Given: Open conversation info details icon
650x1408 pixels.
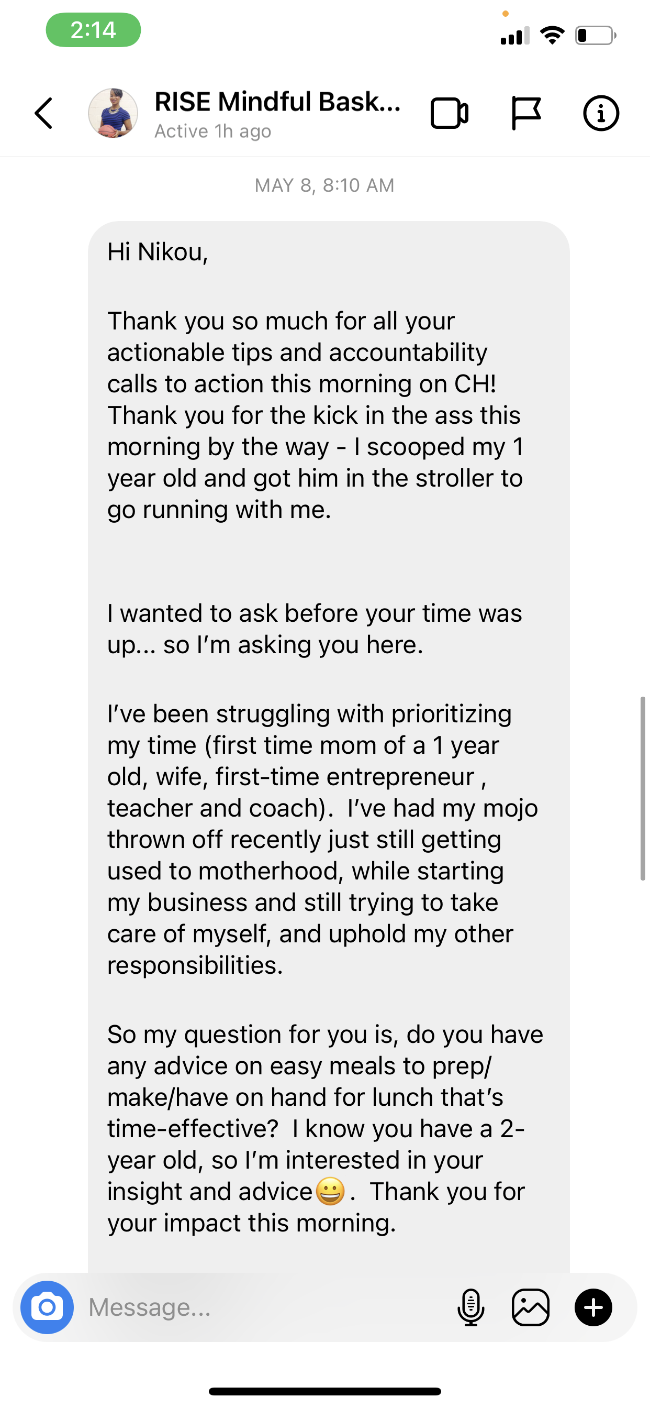Looking at the screenshot, I should (x=601, y=113).
